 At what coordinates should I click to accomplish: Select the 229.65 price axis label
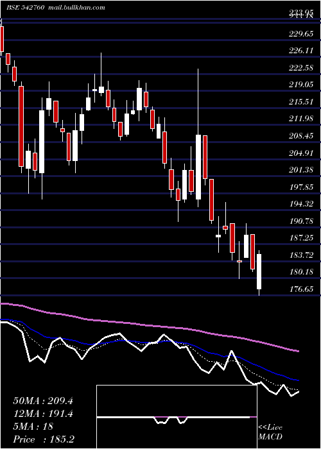coord(301,34)
